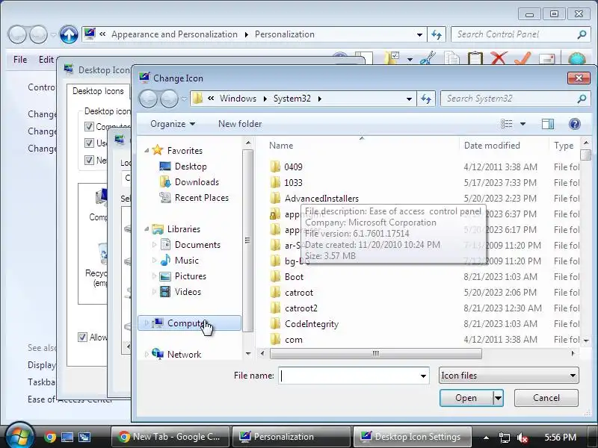Expand the Network tree node
Image resolution: width=598 pixels, height=448 pixels.
[x=147, y=354]
